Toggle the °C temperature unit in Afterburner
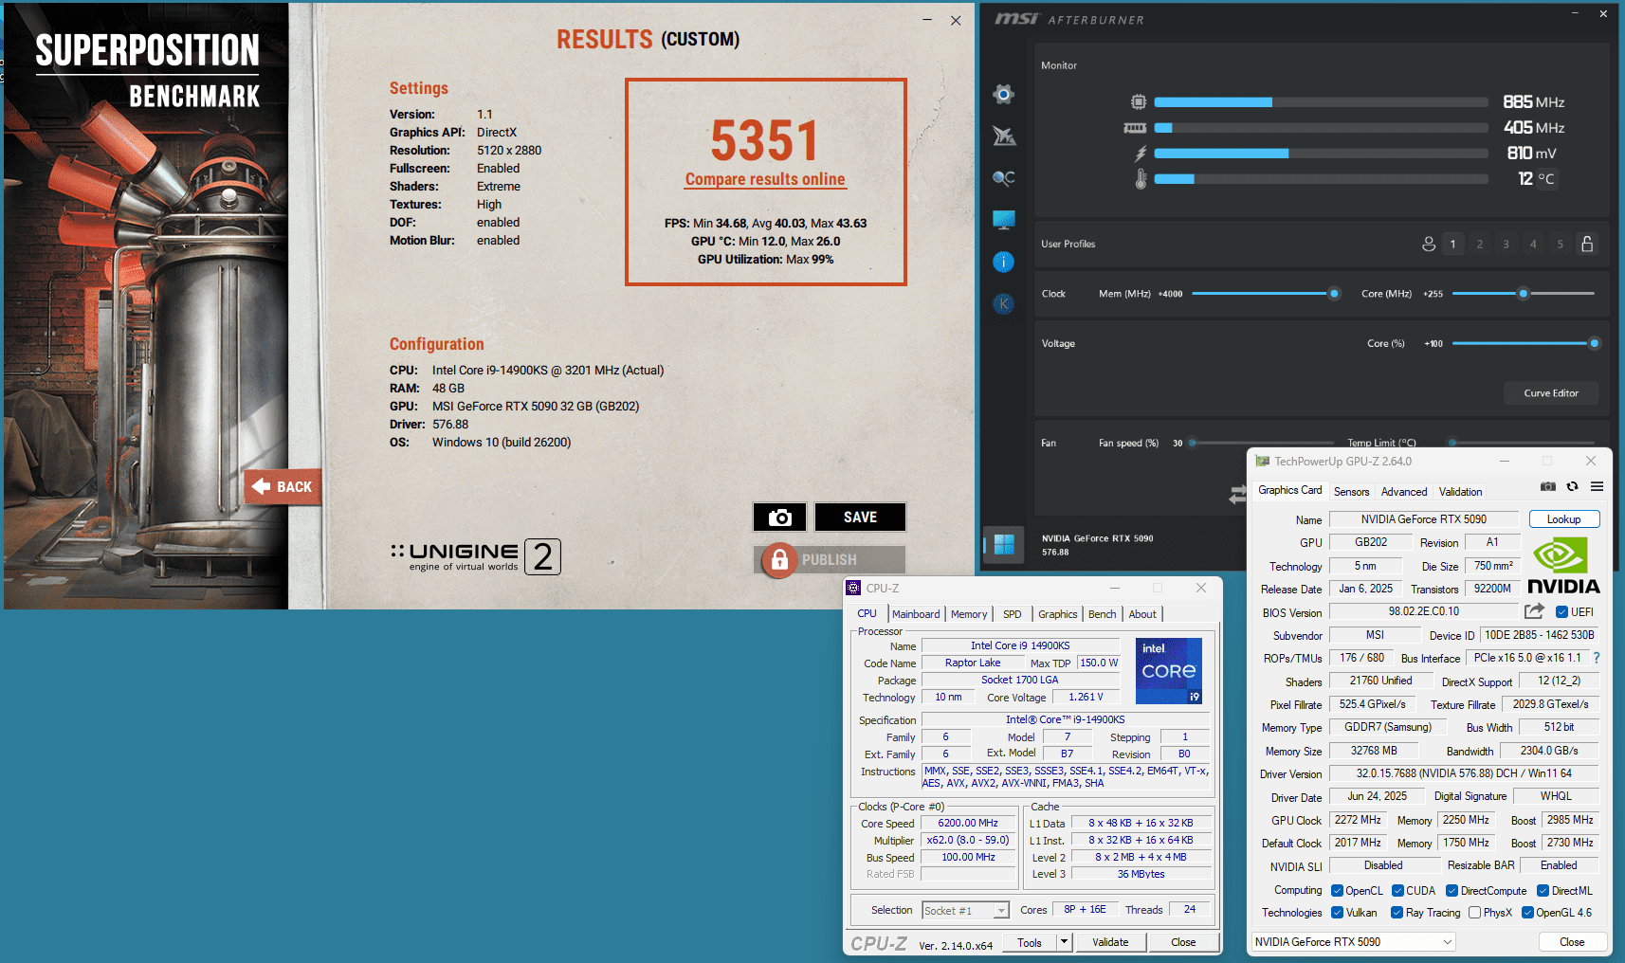 point(1546,179)
